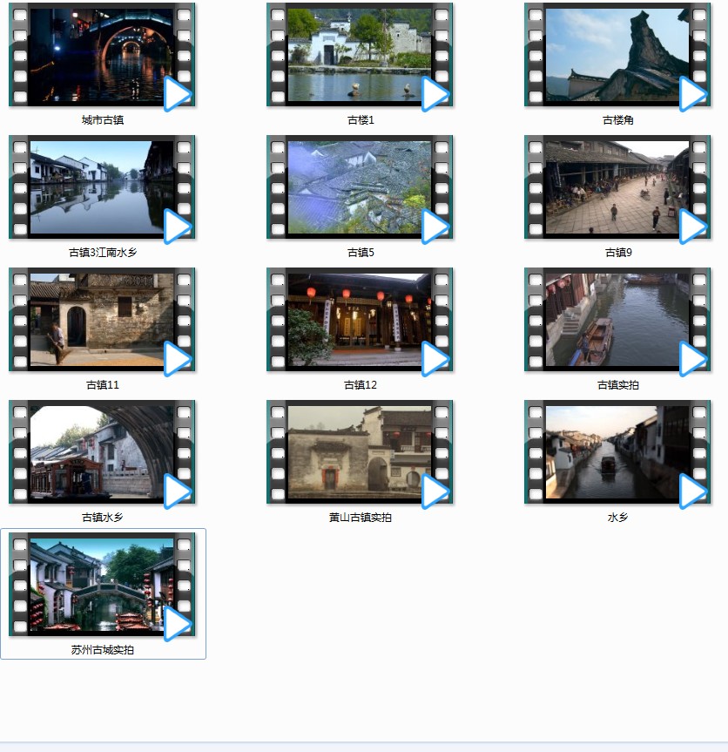This screenshot has height=752, width=728.
Task: Click the play icon on 古镇实拍
Action: pyautogui.click(x=693, y=359)
